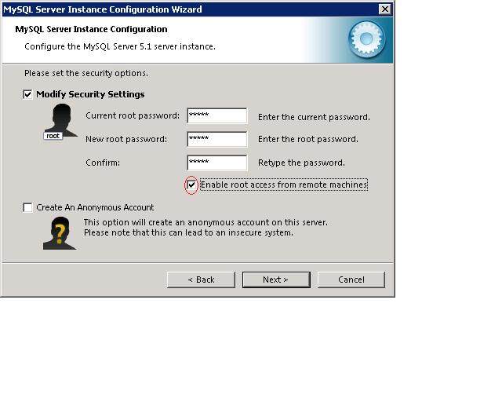Cancel the configuration wizard
Image resolution: width=502 pixels, height=402 pixels.
tap(351, 280)
